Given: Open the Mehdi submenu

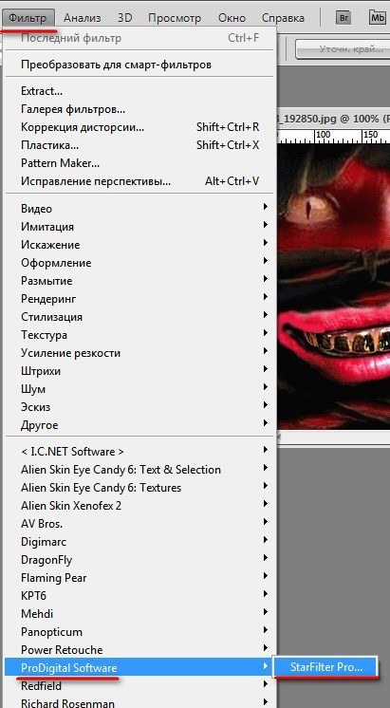Looking at the screenshot, I should 139,614.
